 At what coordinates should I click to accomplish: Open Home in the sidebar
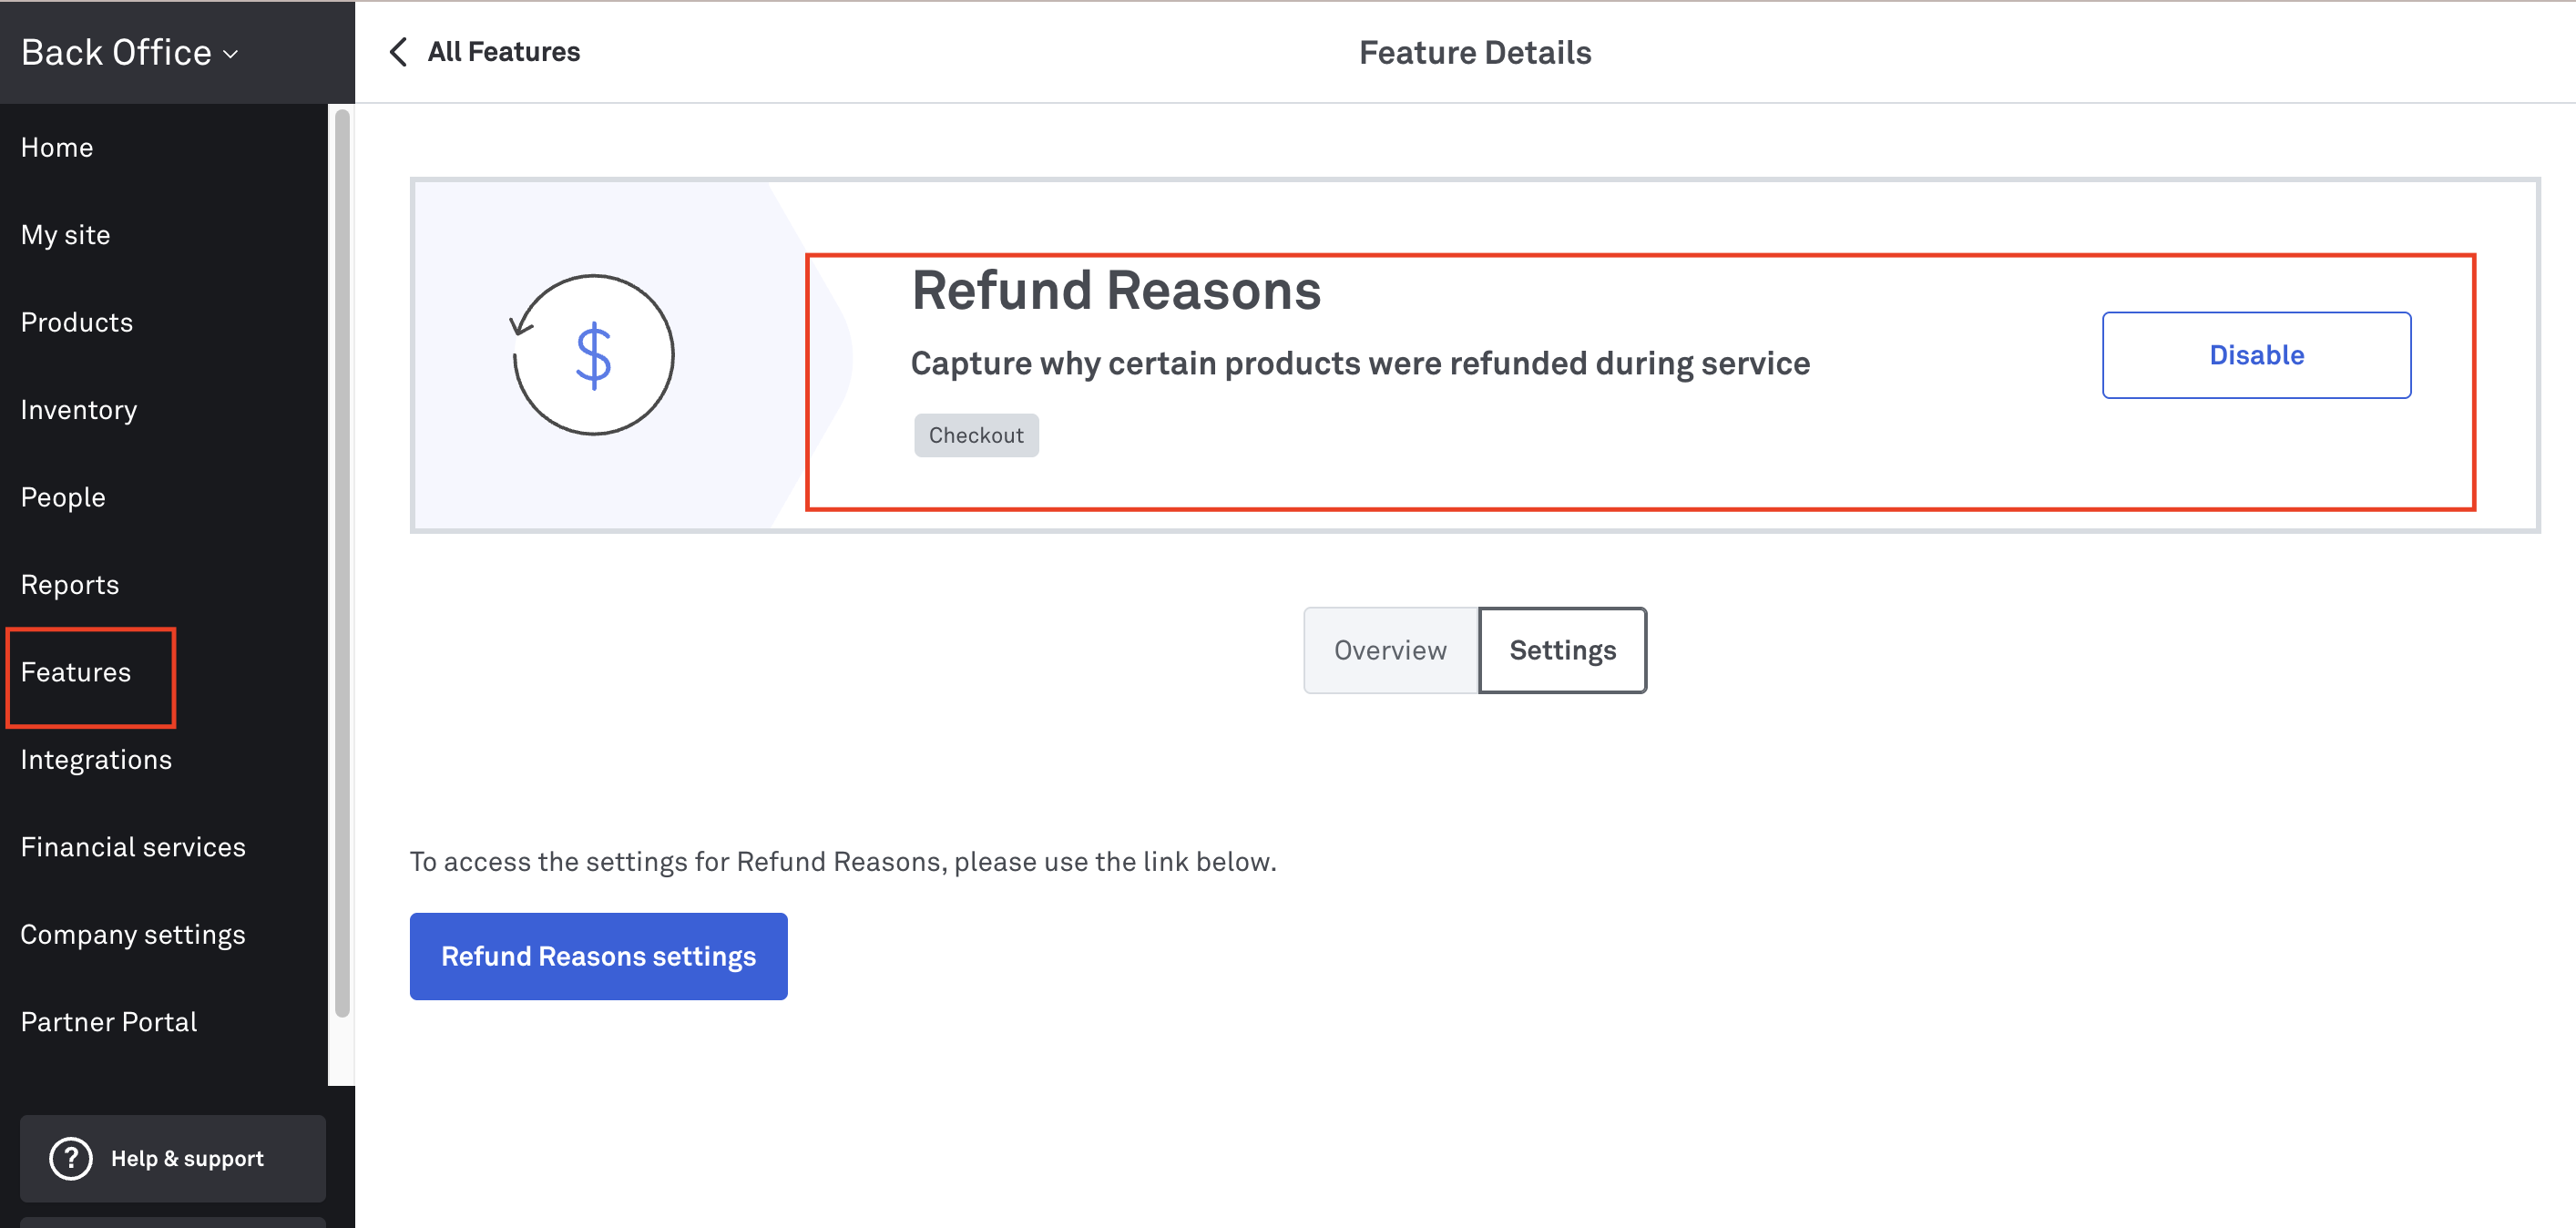coord(57,148)
